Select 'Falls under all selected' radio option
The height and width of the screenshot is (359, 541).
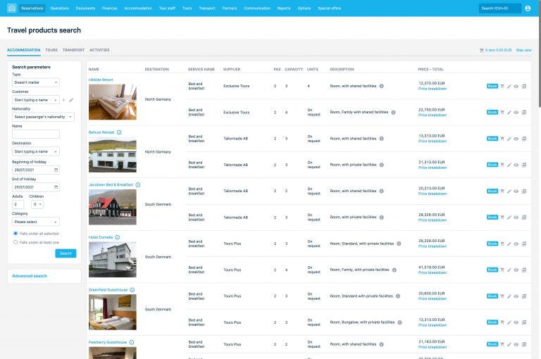(15, 234)
